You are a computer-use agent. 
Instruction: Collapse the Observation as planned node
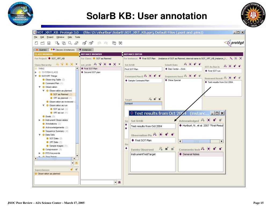[43, 91]
